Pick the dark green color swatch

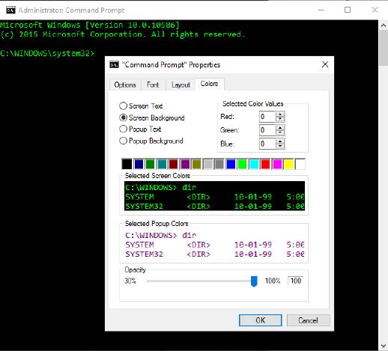coord(150,164)
